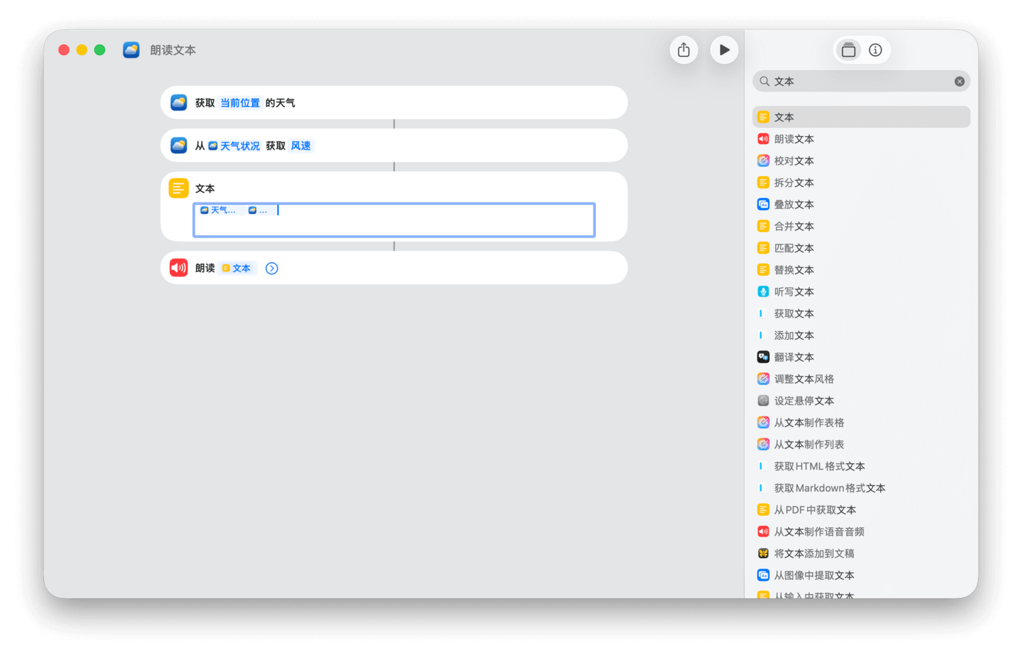Click the search field containing 文本
This screenshot has height=656, width=1022.
(x=856, y=81)
